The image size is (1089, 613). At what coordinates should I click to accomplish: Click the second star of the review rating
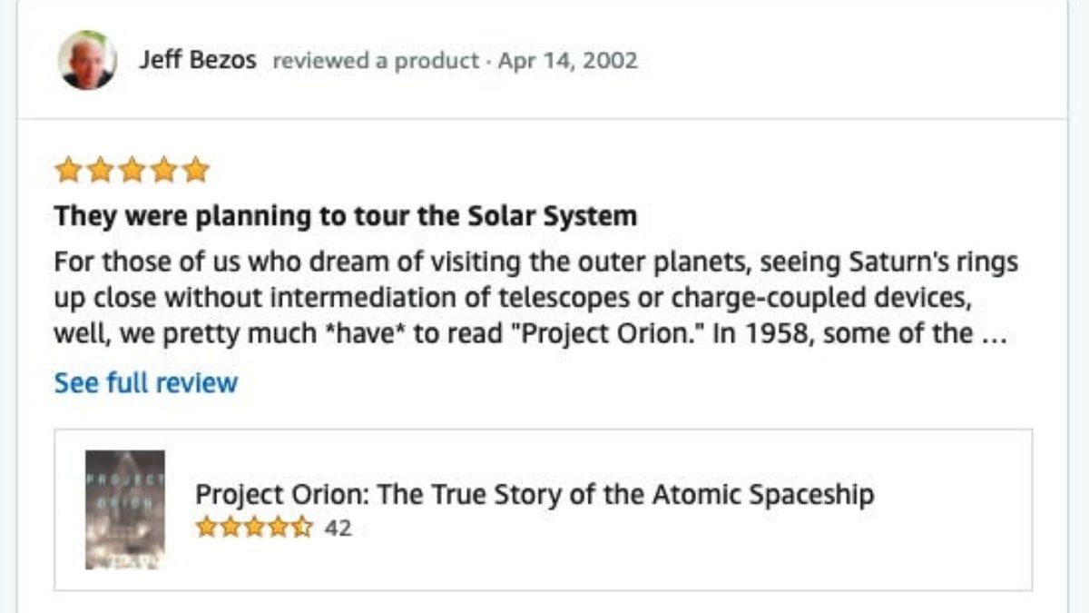[99, 170]
